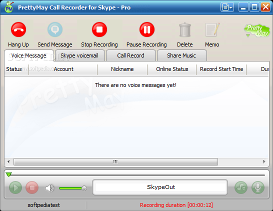Screen dimensions: 273x211
Task: Mute using the speaker volume icon
Action: (49, 188)
